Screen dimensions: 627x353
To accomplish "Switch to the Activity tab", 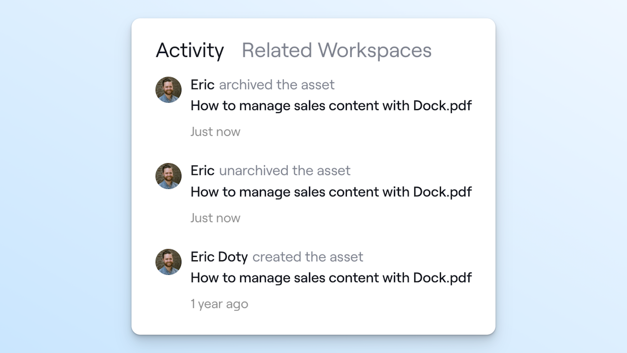I will [x=190, y=50].
